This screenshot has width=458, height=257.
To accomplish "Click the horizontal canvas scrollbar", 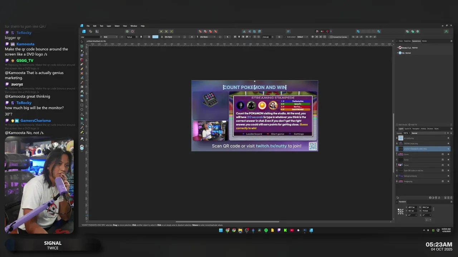I will (228, 222).
